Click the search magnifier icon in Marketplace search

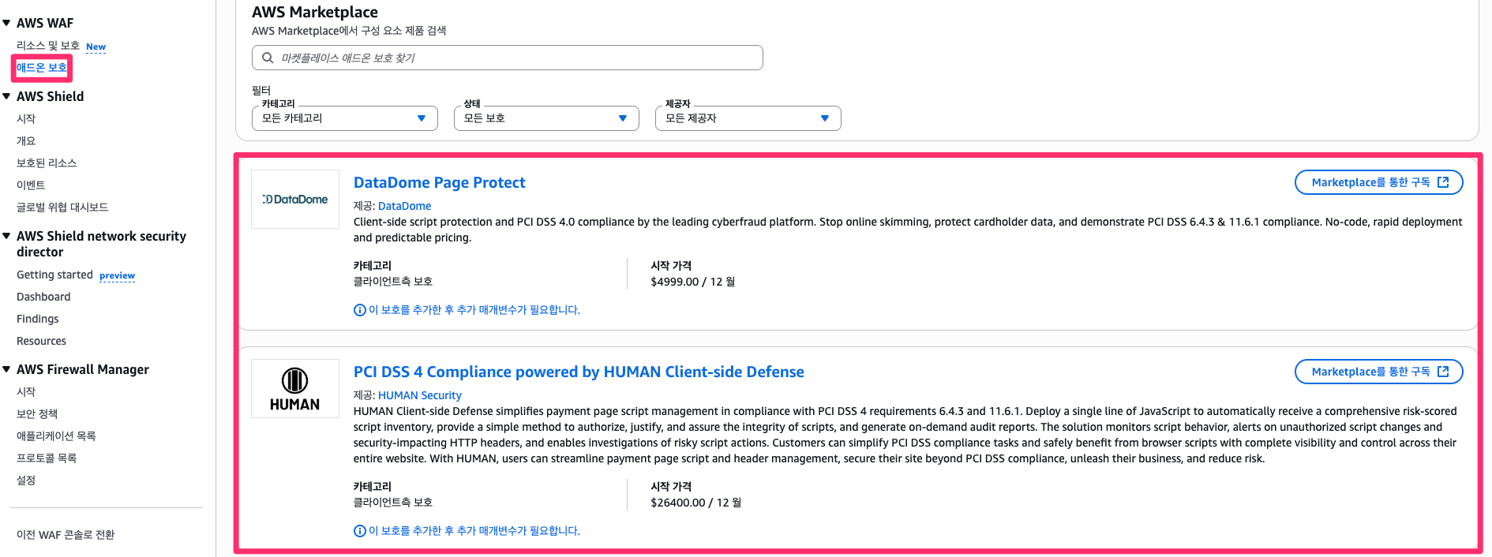point(268,58)
